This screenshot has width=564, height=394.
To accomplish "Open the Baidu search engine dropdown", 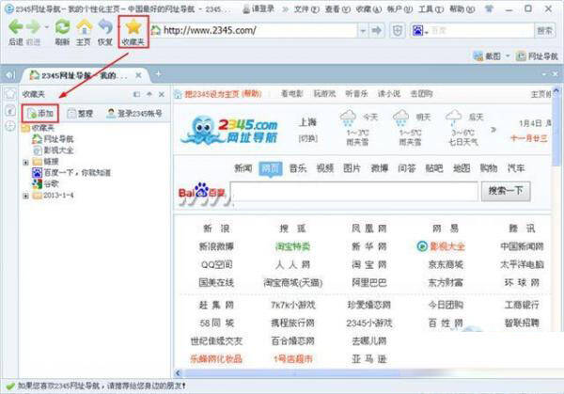I will (x=420, y=31).
